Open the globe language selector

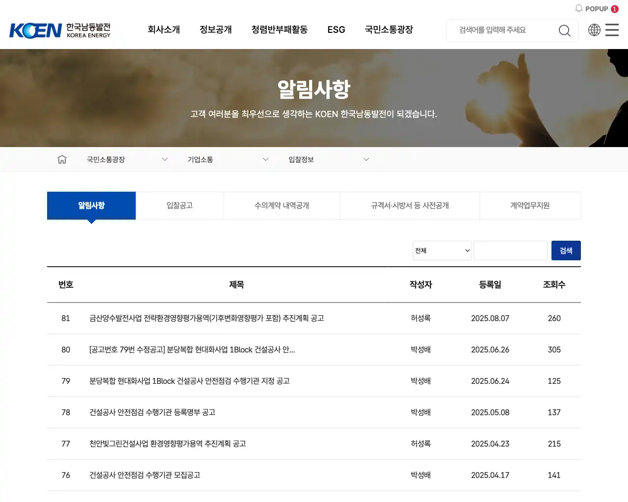pos(594,30)
